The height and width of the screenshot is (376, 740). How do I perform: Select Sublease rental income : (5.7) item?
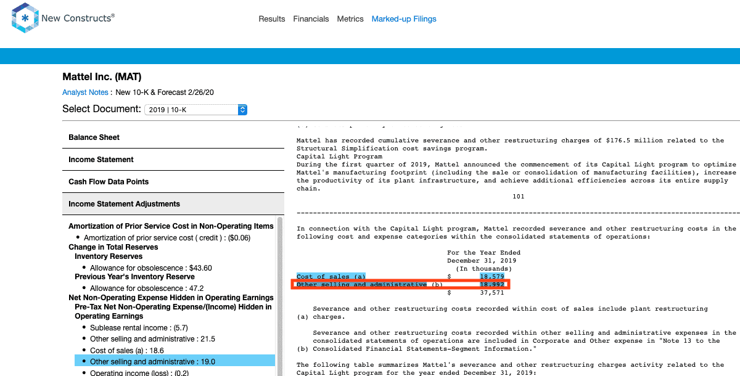[x=139, y=328]
